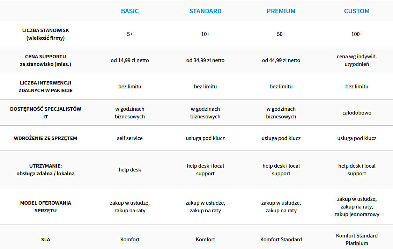Screen dimensions: 393x249
Task: Select the WDROŻENIE ZE SPRZĘTEM row label
Action: tap(45, 138)
